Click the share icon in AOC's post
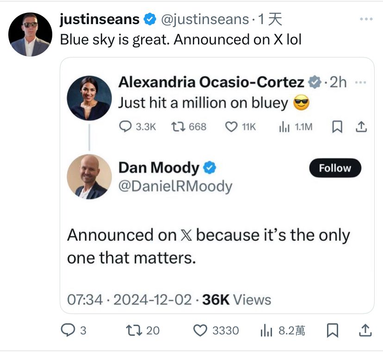The height and width of the screenshot is (352, 383). click(x=361, y=126)
